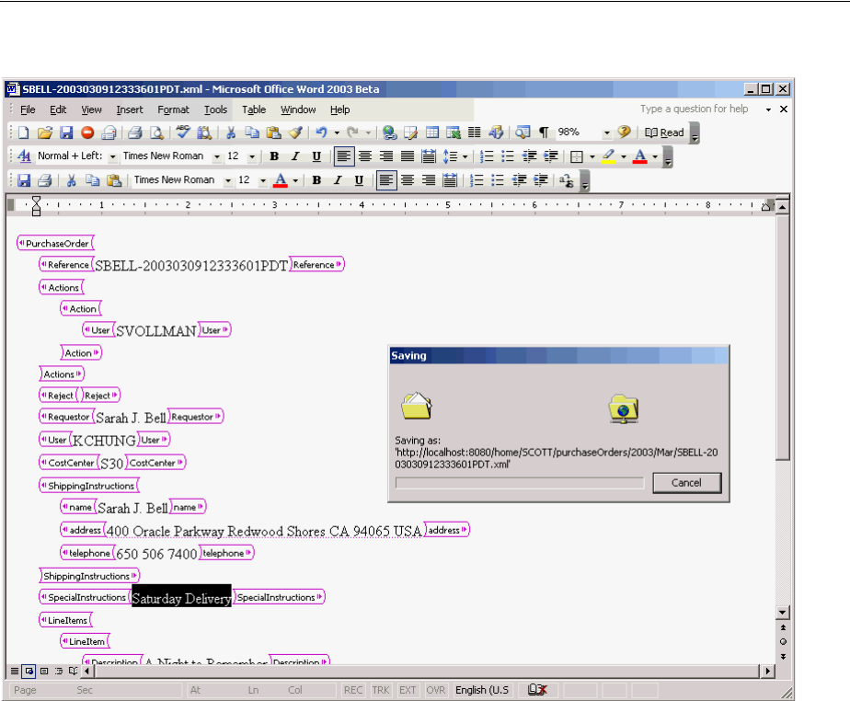The width and height of the screenshot is (850, 701).
Task: Open the Tables and Borders pencil icon
Action: tap(411, 132)
